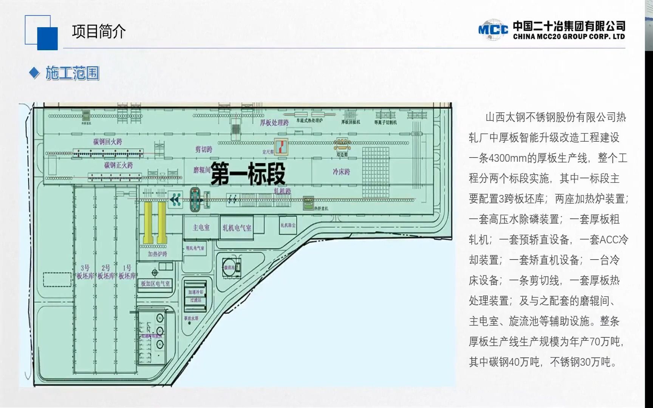The image size is (653, 408).
Task: Click the 碳钢回火跨 label on plan
Action: pyautogui.click(x=108, y=142)
